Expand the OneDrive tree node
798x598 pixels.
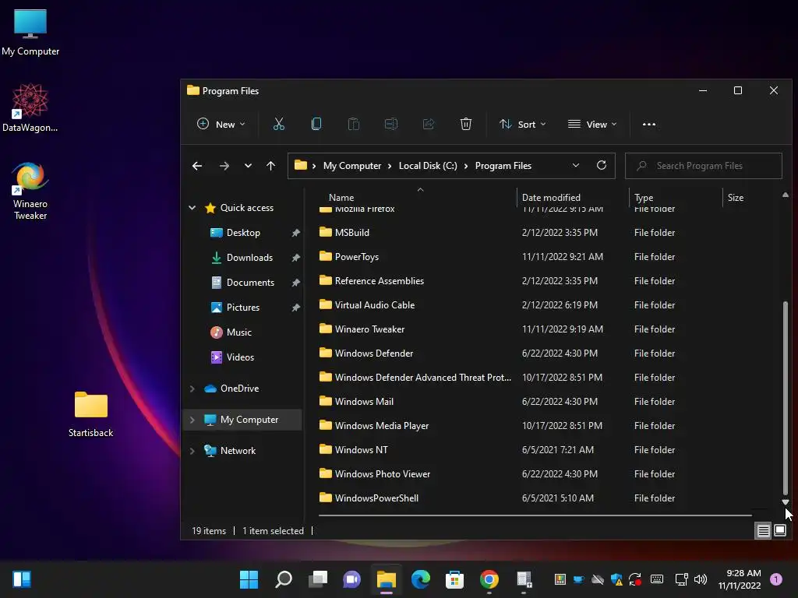192,389
